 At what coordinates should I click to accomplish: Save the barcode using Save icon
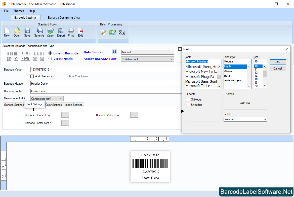click(27, 32)
